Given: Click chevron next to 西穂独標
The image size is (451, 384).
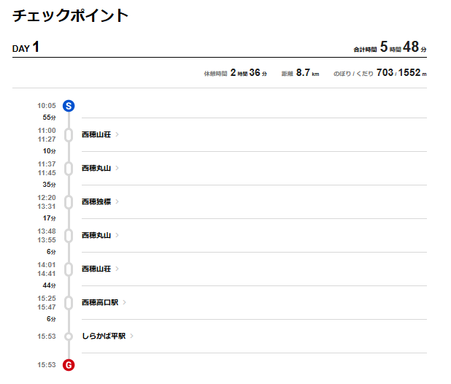Looking at the screenshot, I should (117, 201).
